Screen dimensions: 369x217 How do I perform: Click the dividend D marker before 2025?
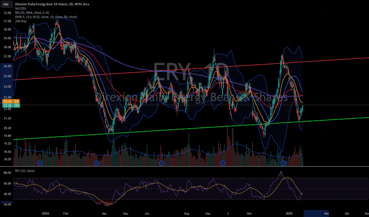tap(283, 163)
